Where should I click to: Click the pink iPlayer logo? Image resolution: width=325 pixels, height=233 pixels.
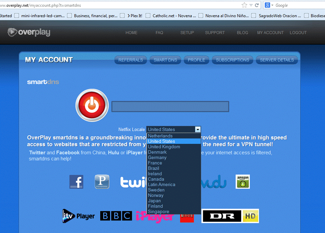[x=155, y=217]
